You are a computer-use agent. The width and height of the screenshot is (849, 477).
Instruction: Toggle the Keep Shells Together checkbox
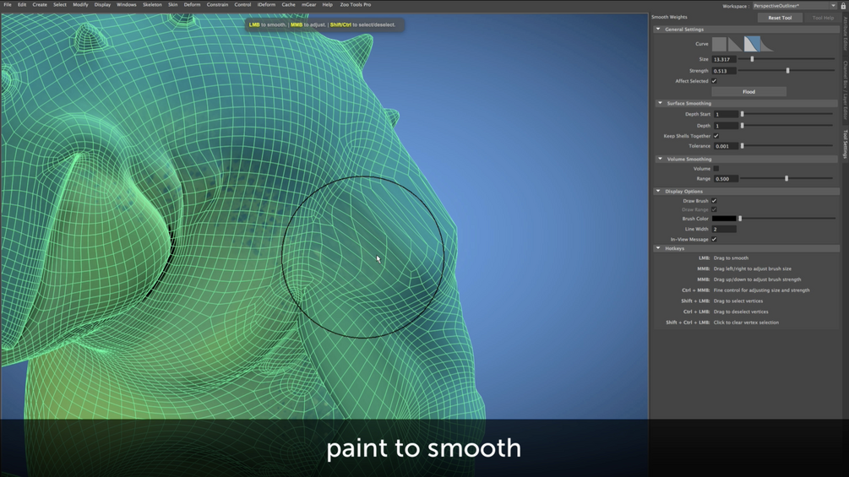point(716,136)
